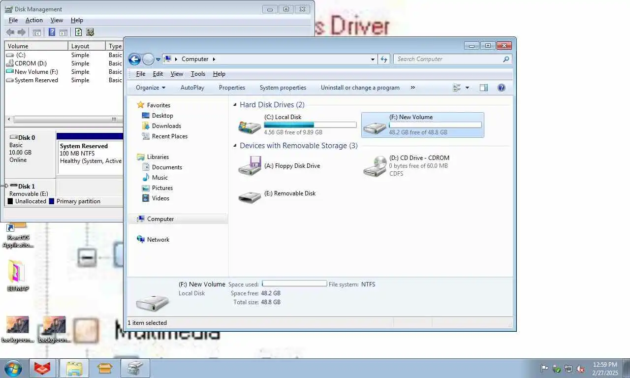Open Organize dropdown in Explorer toolbar

coord(151,88)
